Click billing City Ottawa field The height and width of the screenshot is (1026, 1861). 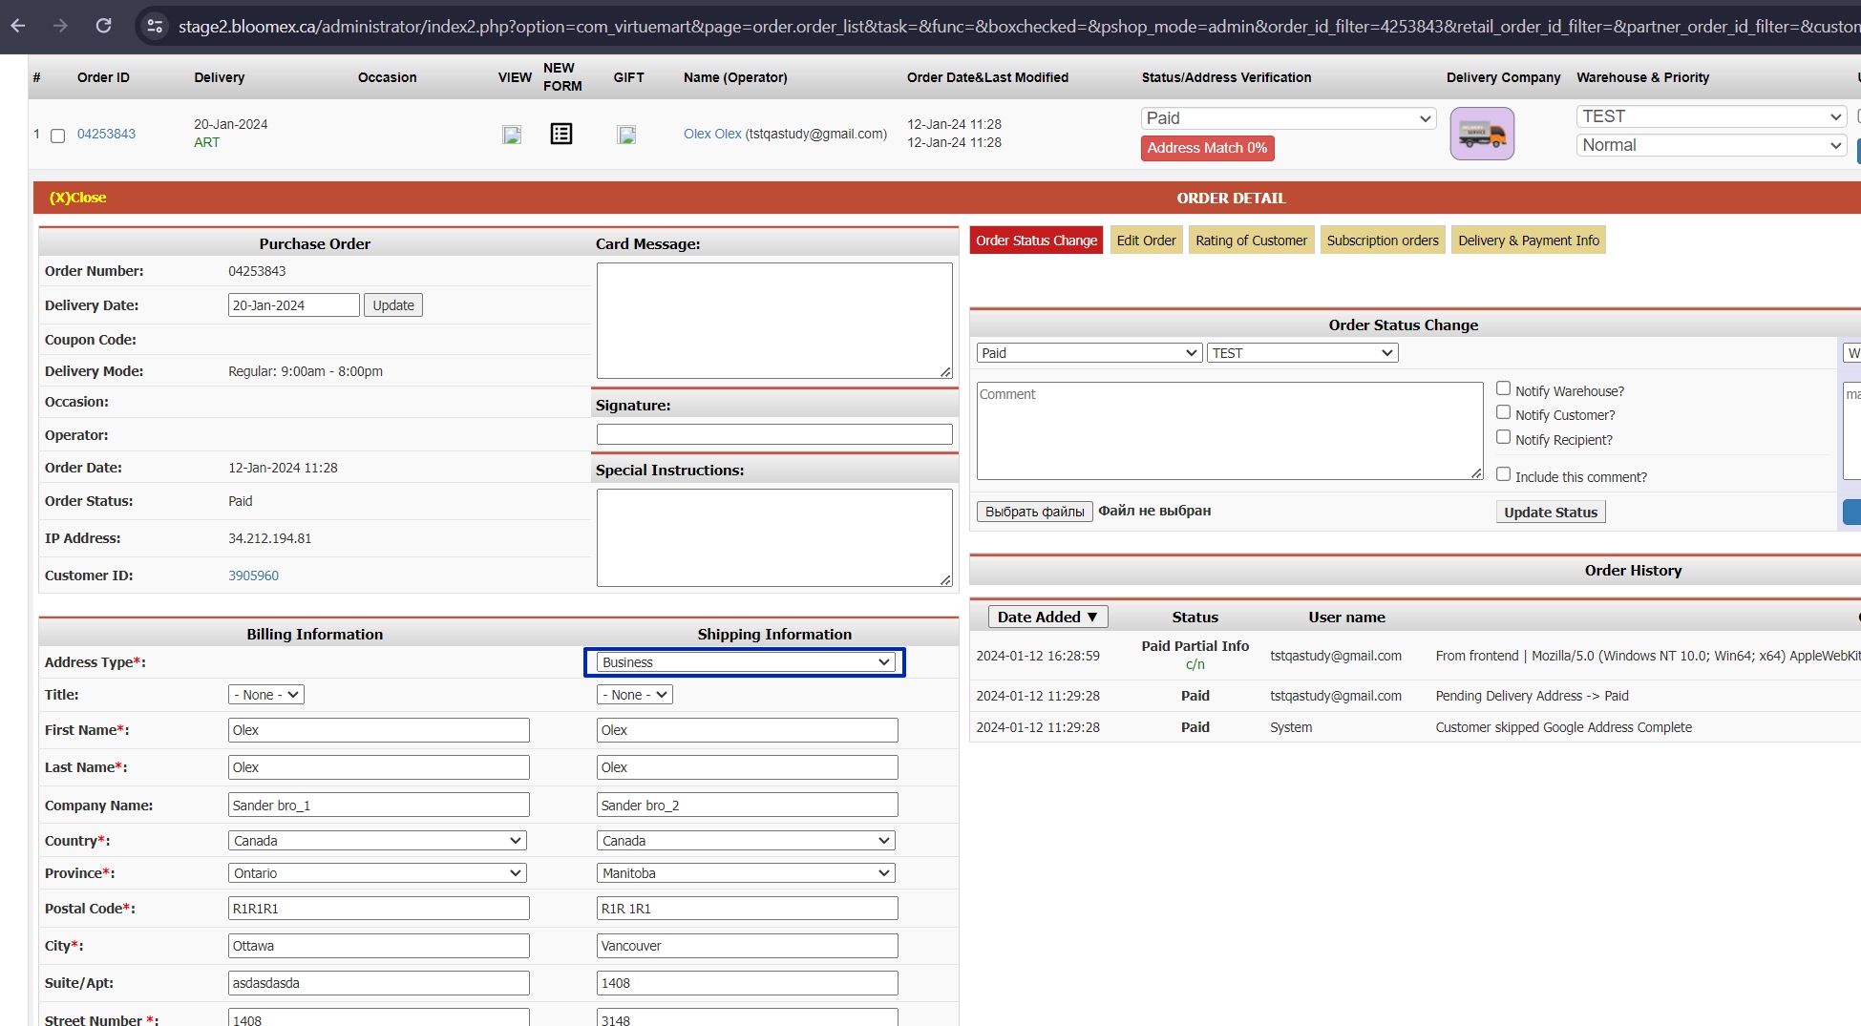point(379,946)
